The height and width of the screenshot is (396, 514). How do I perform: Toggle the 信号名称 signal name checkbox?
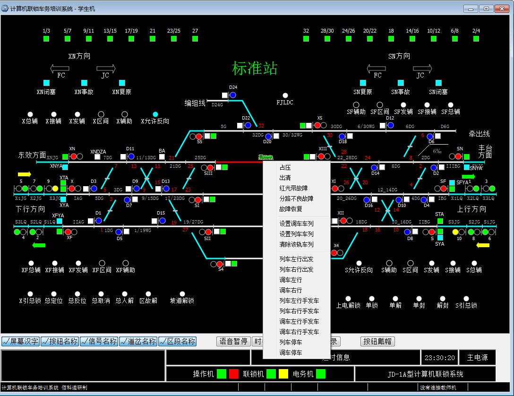point(99,341)
